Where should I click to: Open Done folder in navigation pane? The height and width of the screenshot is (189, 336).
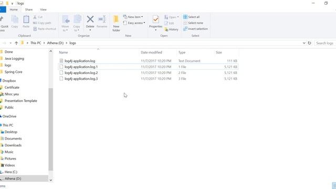point(8,52)
